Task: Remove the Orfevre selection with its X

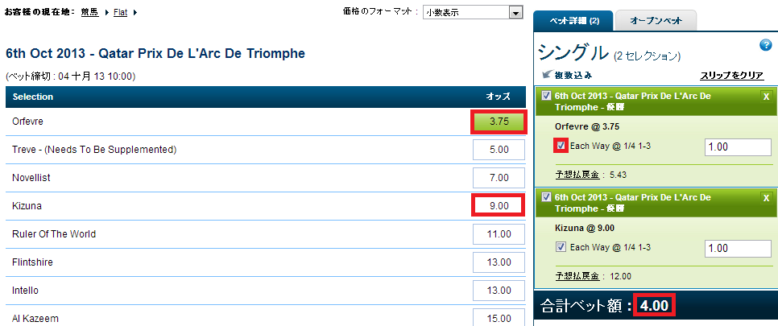Action: click(766, 97)
